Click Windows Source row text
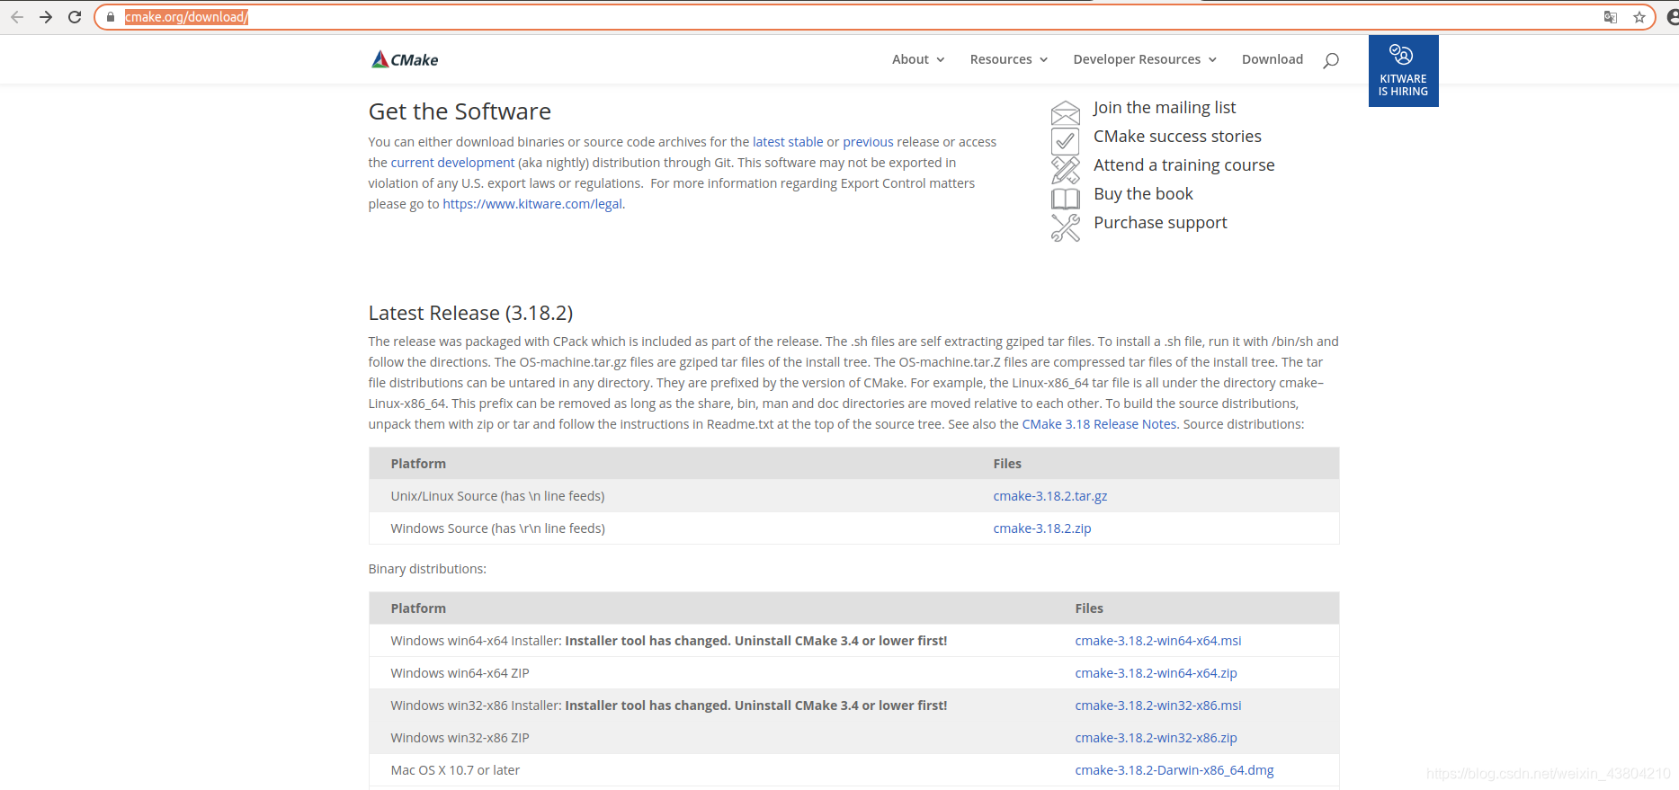Screen dimensions: 1679x790 coord(497,528)
